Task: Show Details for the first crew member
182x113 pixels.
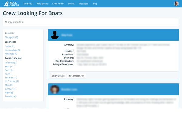Action: coord(58,76)
